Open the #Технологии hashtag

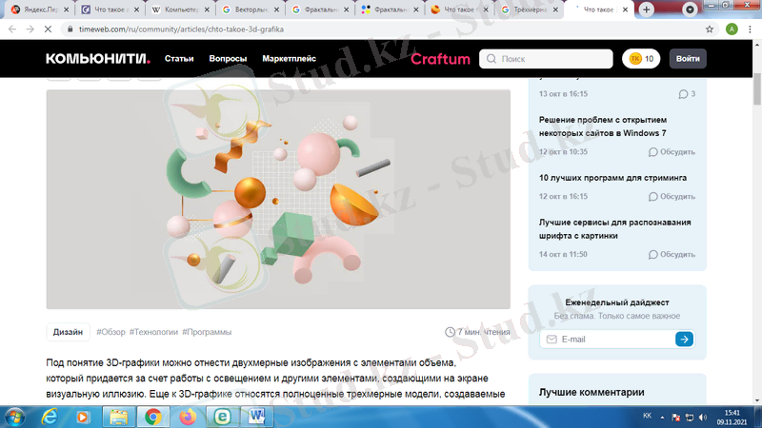153,332
